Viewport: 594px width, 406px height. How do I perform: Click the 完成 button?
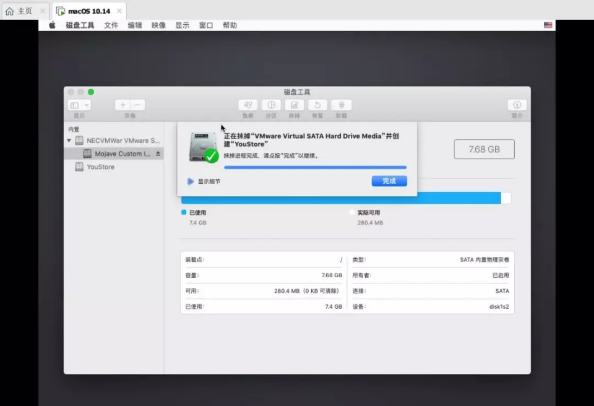(389, 181)
